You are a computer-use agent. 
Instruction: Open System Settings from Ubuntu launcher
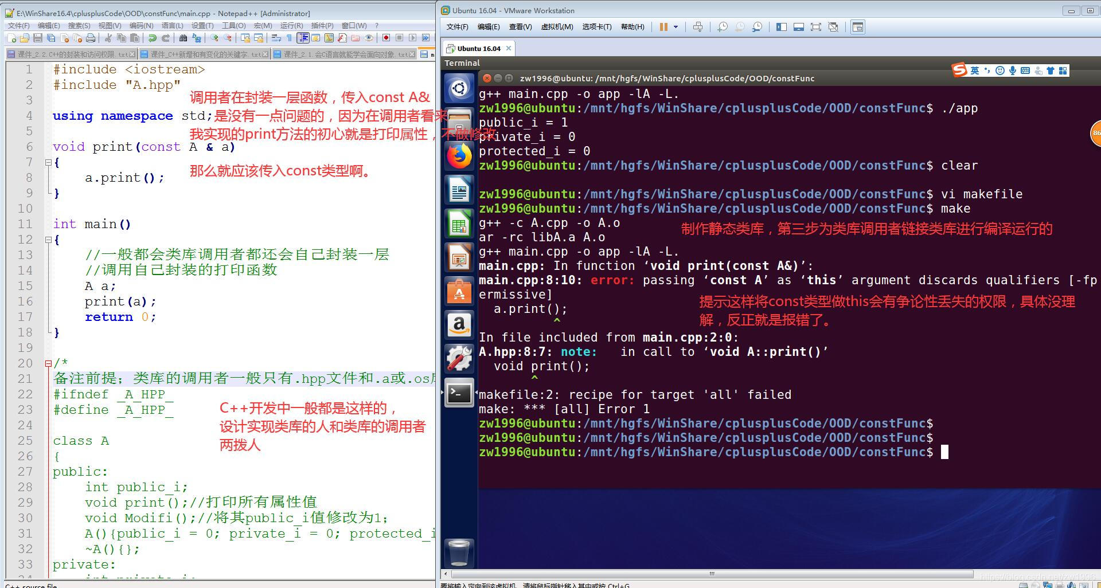click(459, 359)
